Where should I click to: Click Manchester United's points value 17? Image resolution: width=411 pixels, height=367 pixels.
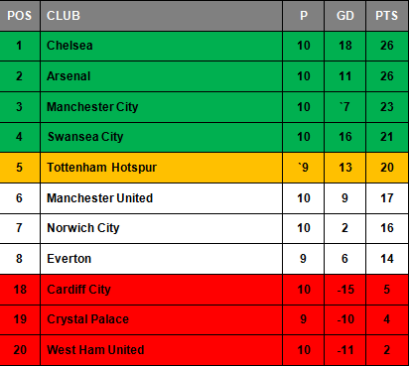[387, 198]
